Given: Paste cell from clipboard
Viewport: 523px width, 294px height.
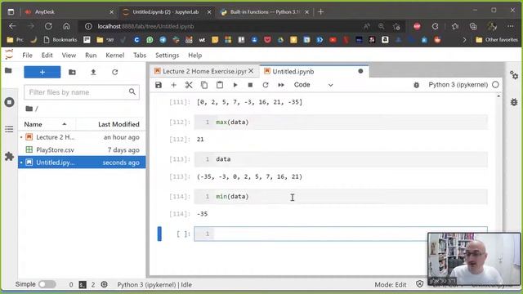Looking at the screenshot, I should coord(220,85).
